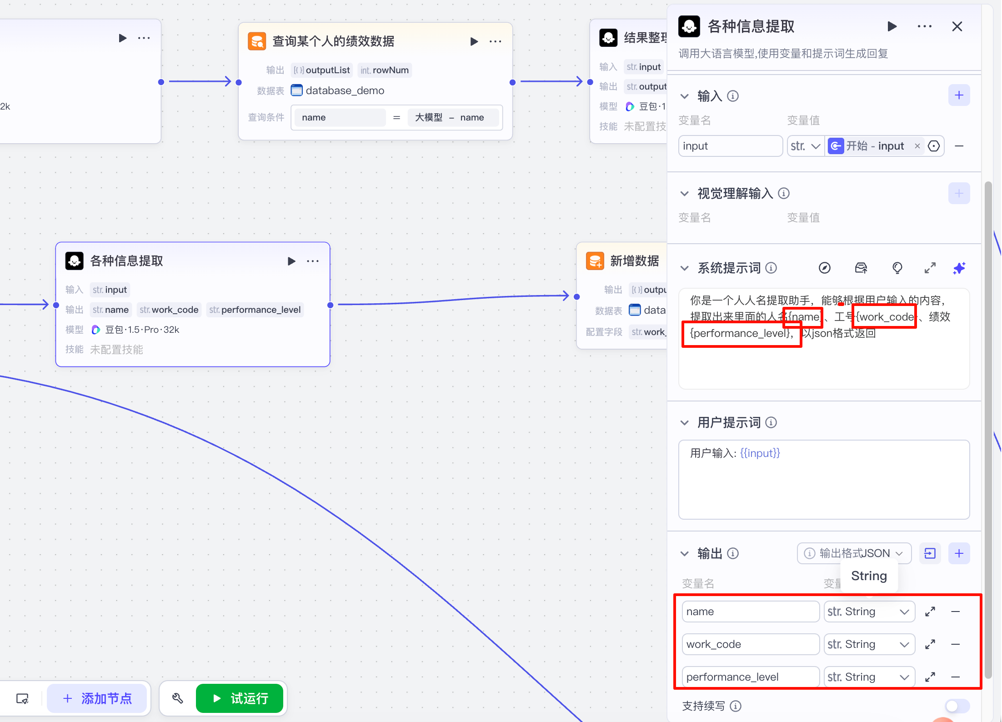Screen dimensions: 1002x722
Task: Expand the system prompt editor to fullscreen
Action: pos(930,268)
